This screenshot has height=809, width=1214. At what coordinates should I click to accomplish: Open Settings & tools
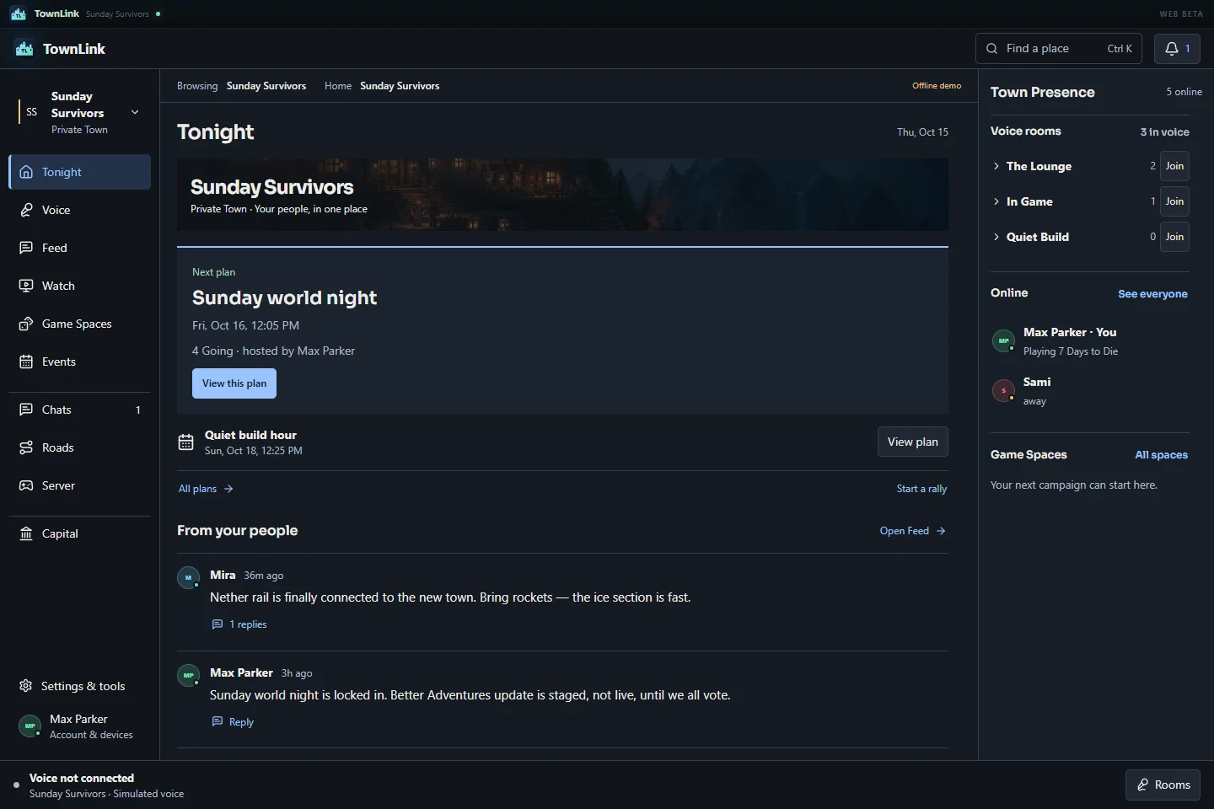pyautogui.click(x=80, y=686)
